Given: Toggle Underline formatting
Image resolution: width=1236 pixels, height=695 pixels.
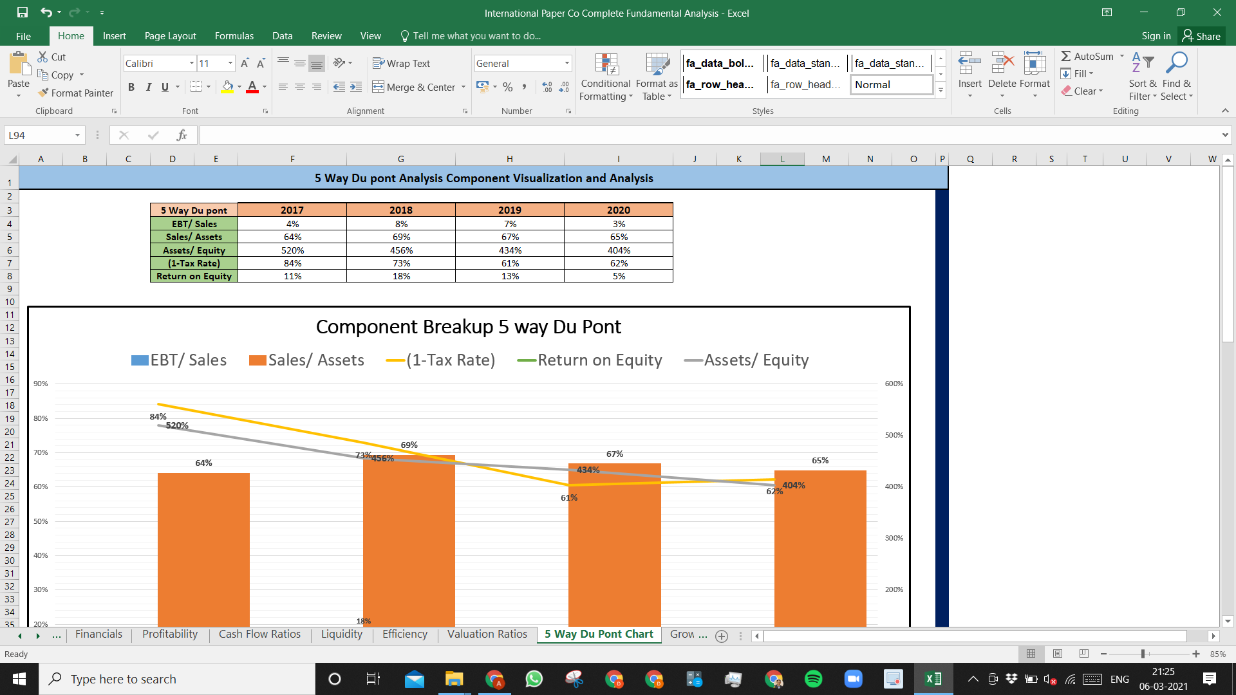Looking at the screenshot, I should pos(165,87).
